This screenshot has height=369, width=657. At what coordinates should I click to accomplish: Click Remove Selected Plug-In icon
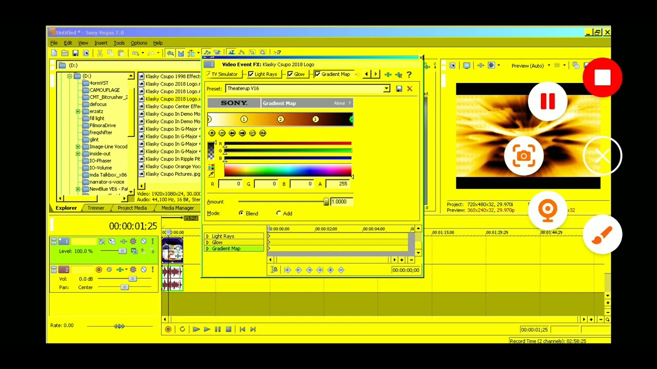tap(399, 75)
